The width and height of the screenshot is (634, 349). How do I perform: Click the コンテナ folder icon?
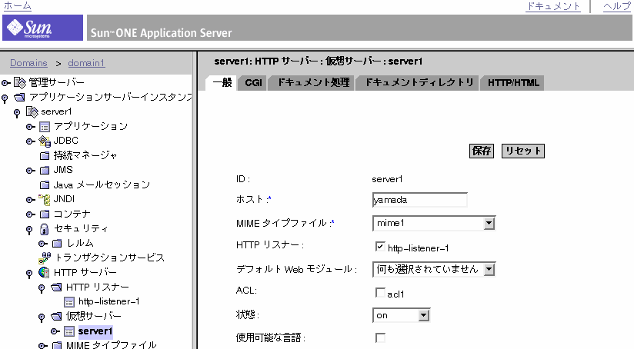click(45, 214)
